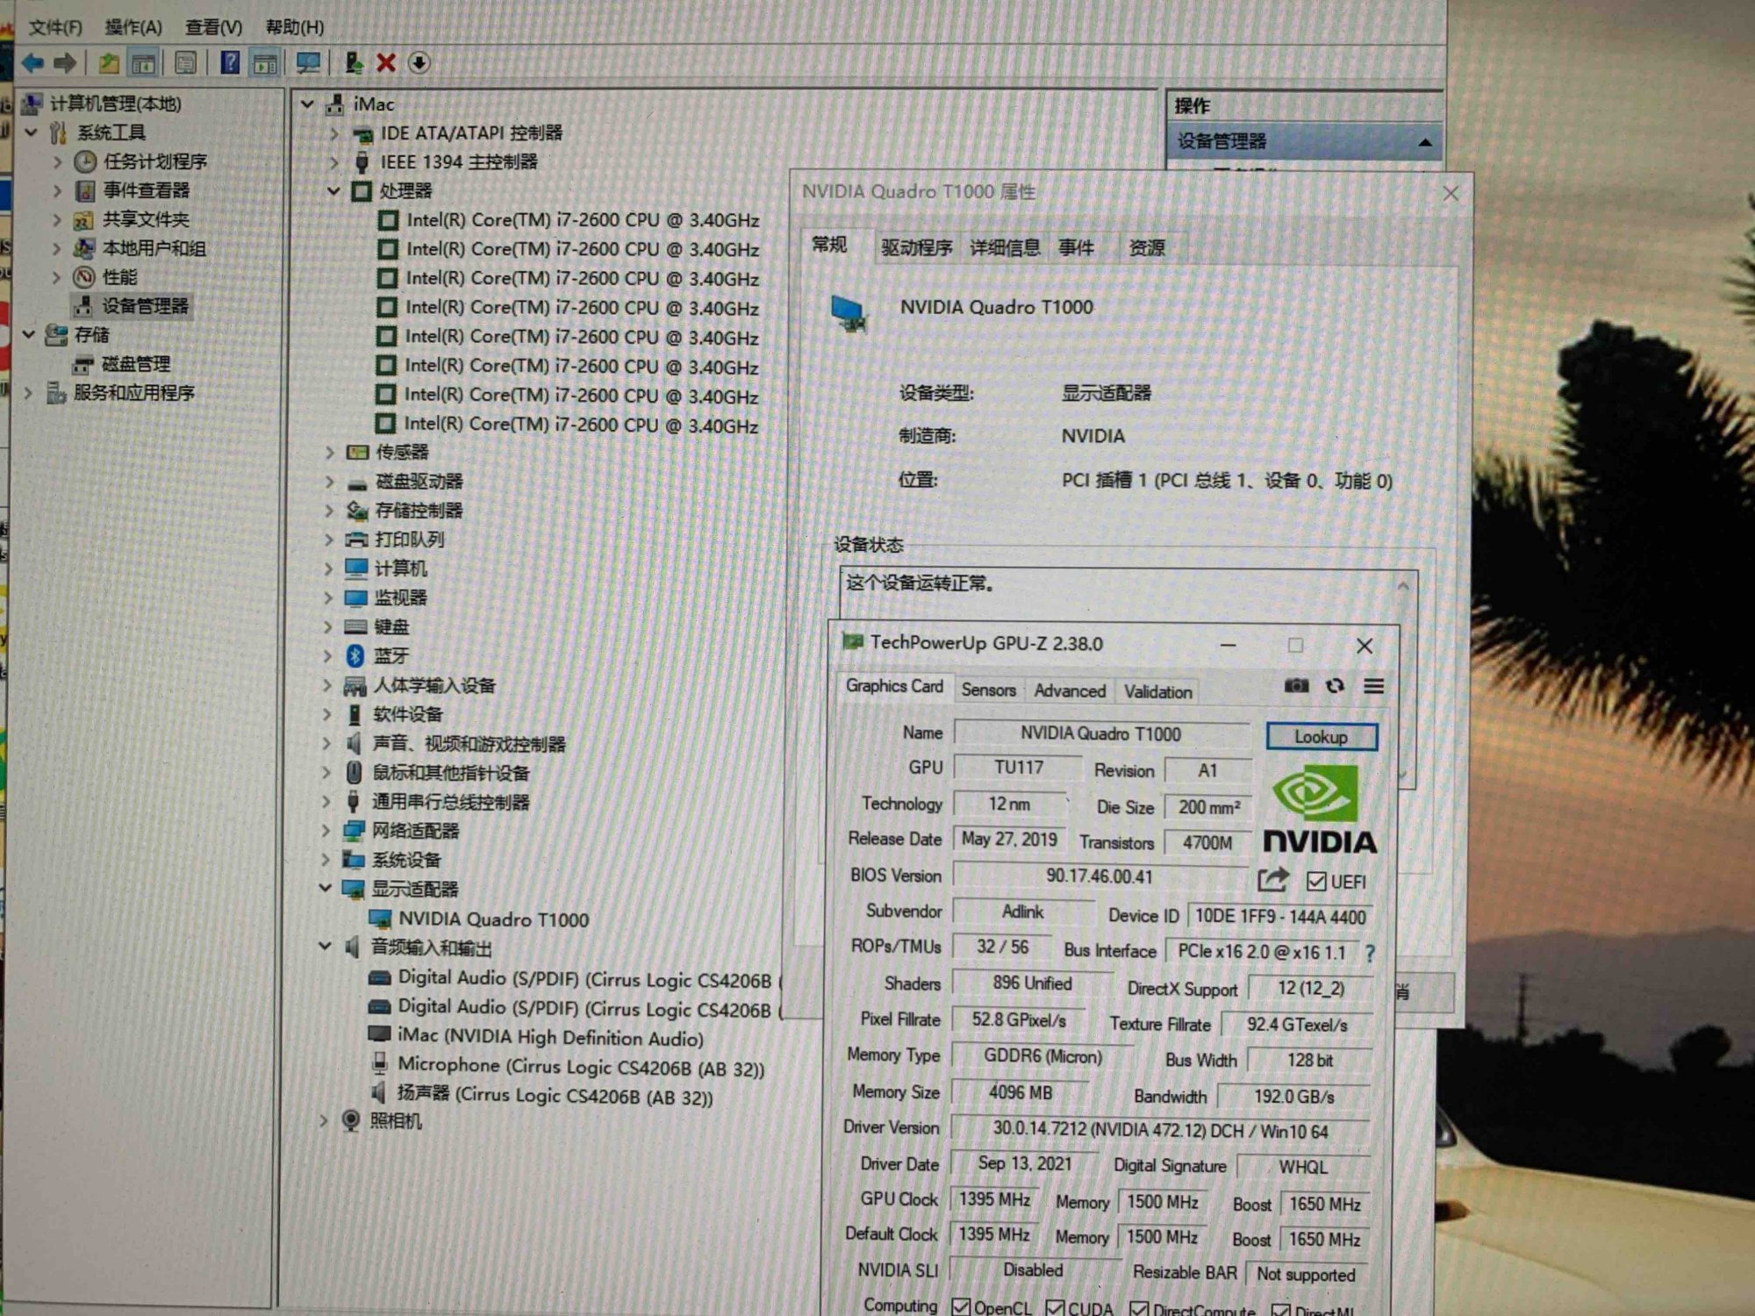Toggle the CUDA computing checkbox

coord(1055,1308)
